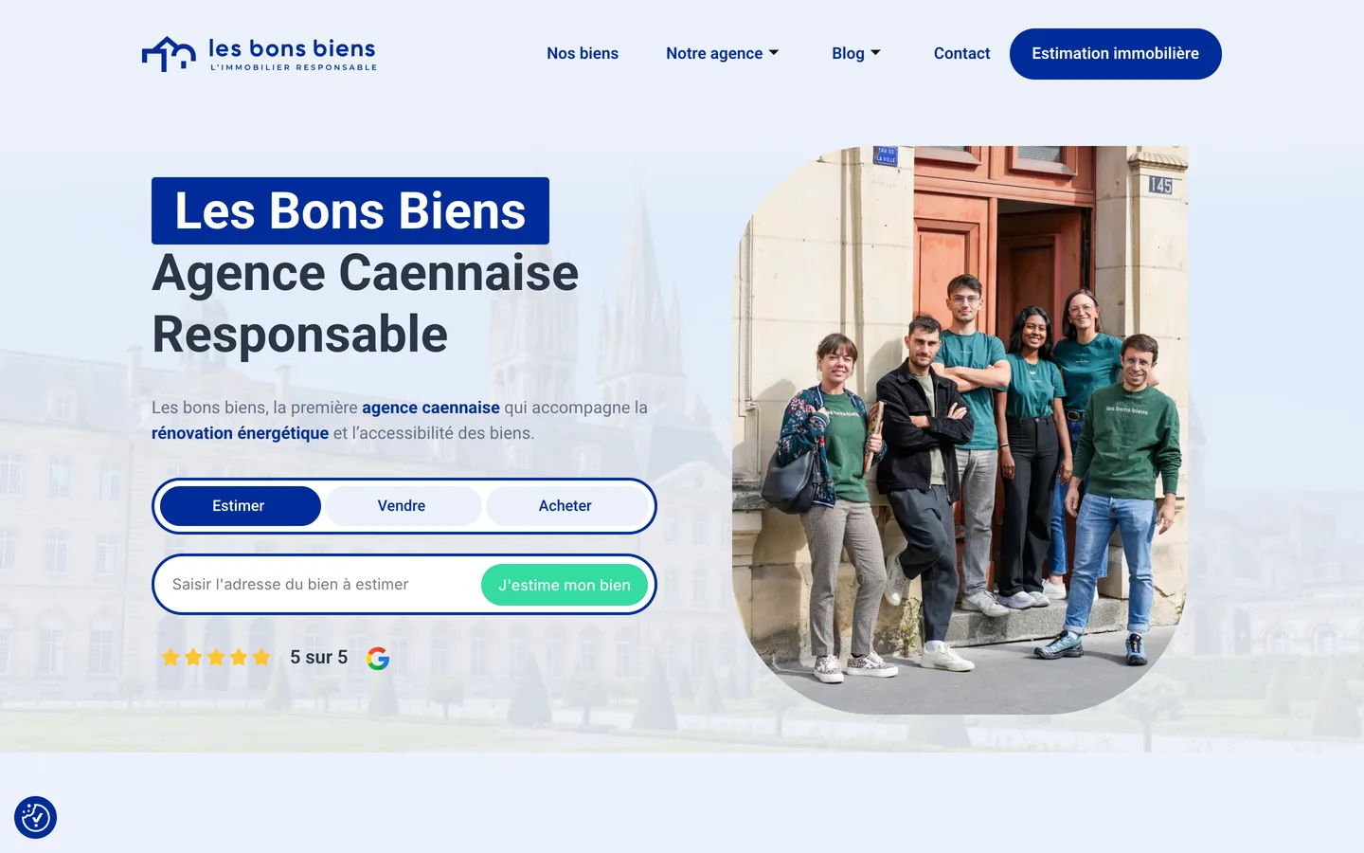Click the Estimation immobilière button
The image size is (1364, 853).
point(1116,54)
